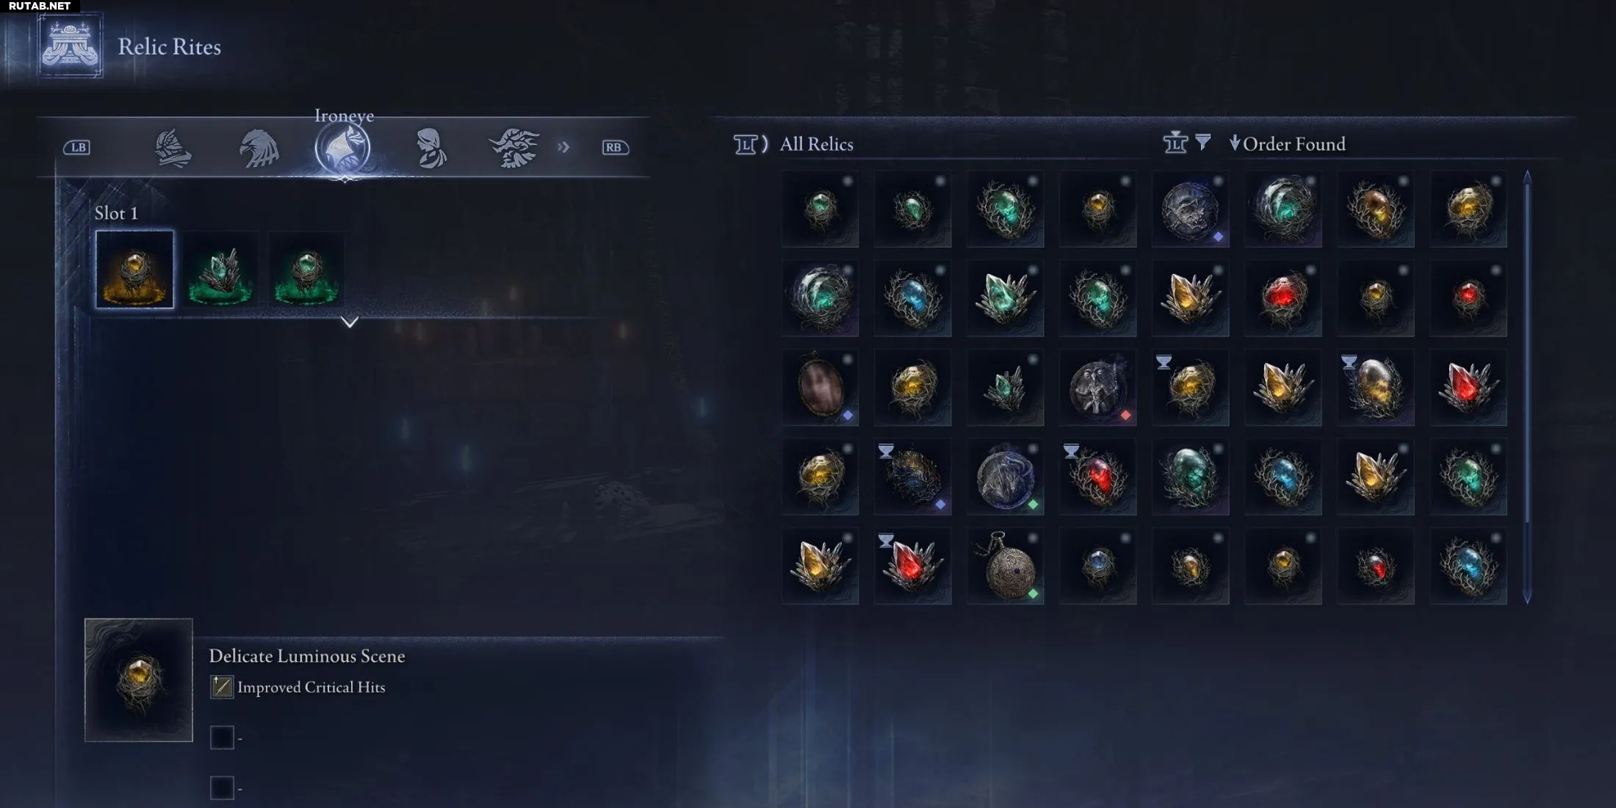1616x808 pixels.
Task: Toggle the second empty effect box
Action: [x=222, y=737]
